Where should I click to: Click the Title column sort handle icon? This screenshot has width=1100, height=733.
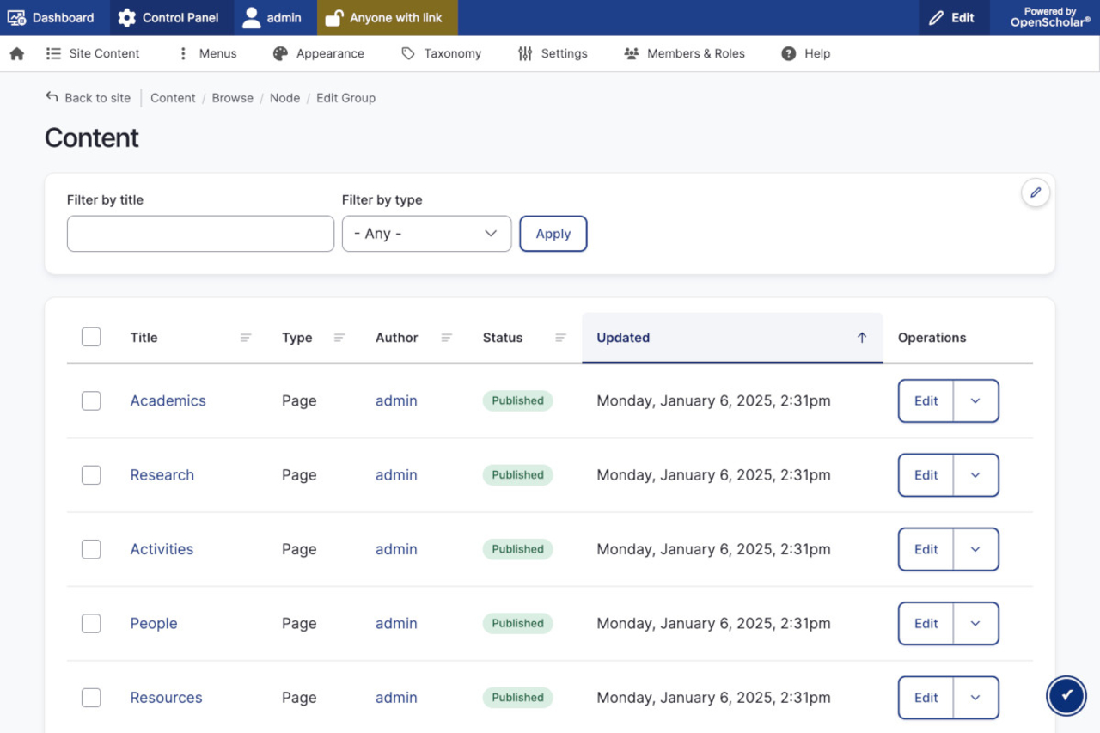coord(246,338)
